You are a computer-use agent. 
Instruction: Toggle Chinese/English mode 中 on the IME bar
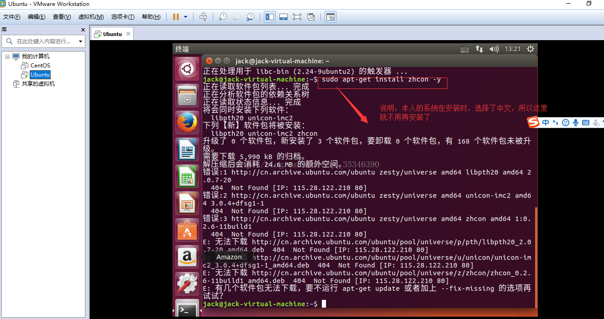click(546, 123)
